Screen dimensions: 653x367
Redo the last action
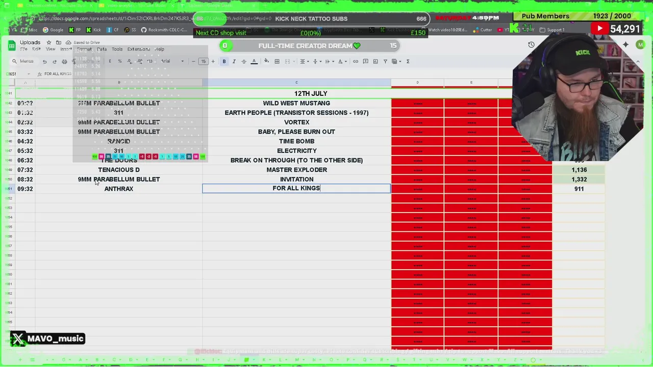coord(55,61)
